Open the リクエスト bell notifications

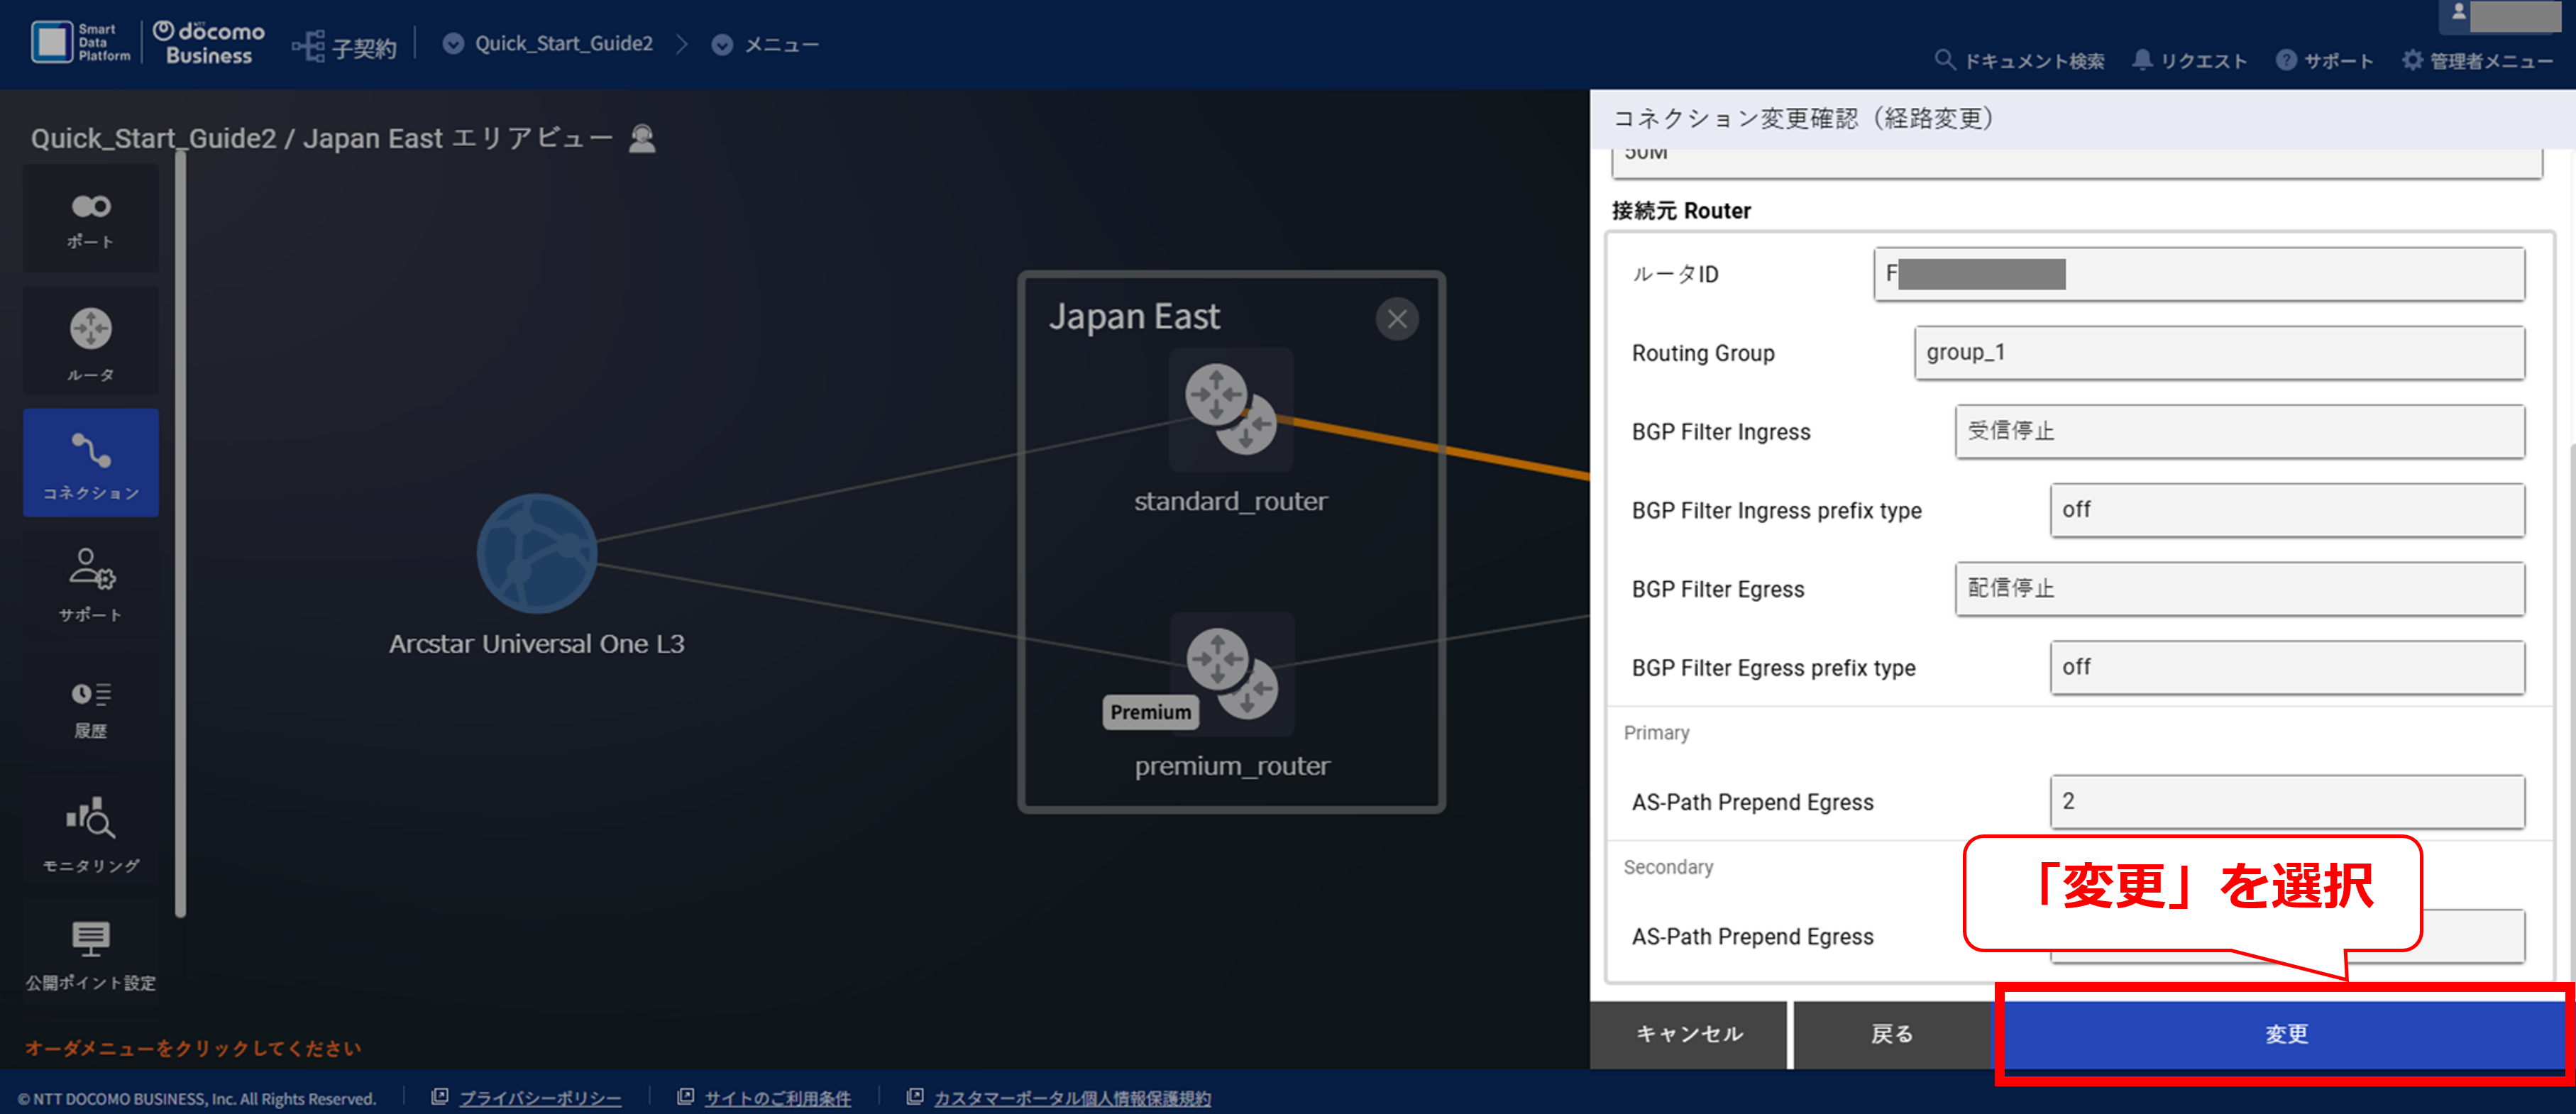click(x=2190, y=61)
